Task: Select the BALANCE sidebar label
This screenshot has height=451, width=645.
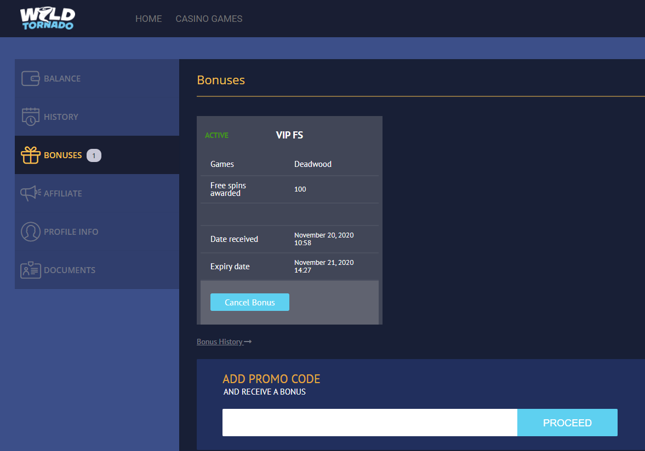Action: coord(62,79)
